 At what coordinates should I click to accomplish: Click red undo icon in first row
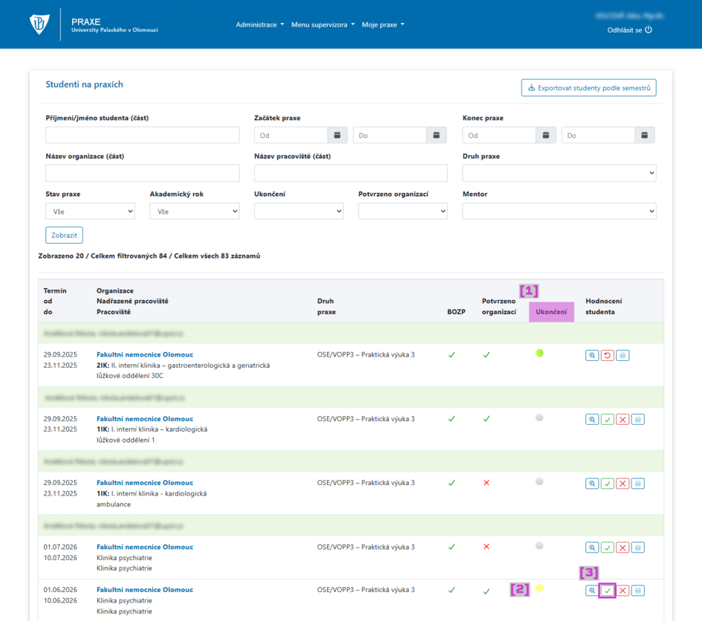pos(607,356)
